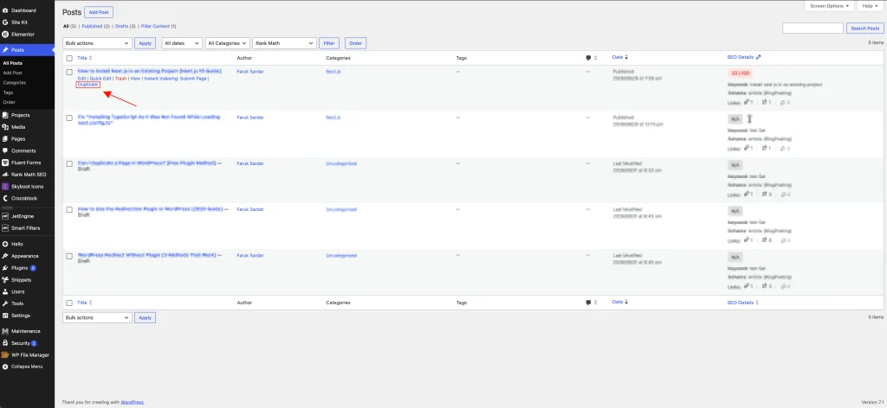Check the 'Redirection Plugin' draft checkbox
The height and width of the screenshot is (408, 887).
click(x=69, y=209)
